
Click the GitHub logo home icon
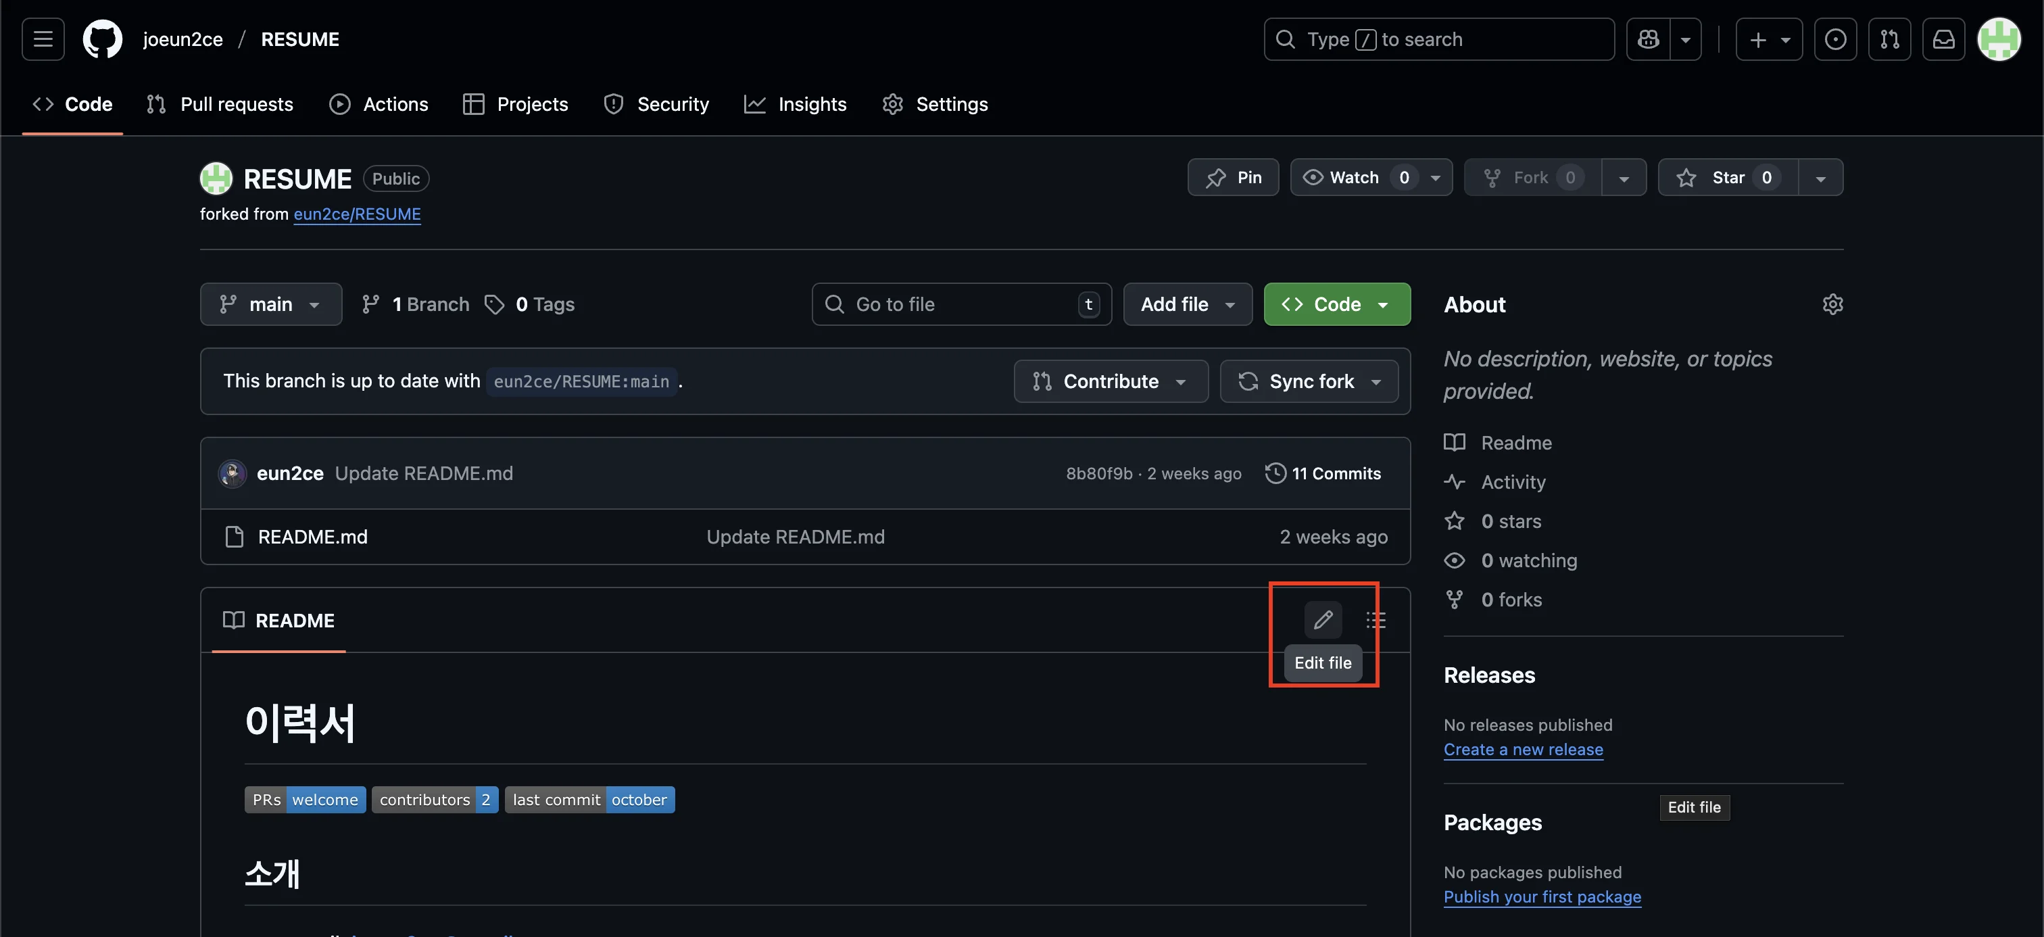102,39
